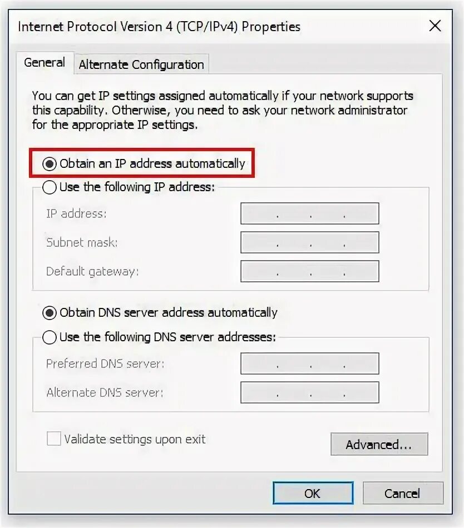Focus the Subnet mask input box
This screenshot has height=528, width=464.
pos(310,242)
